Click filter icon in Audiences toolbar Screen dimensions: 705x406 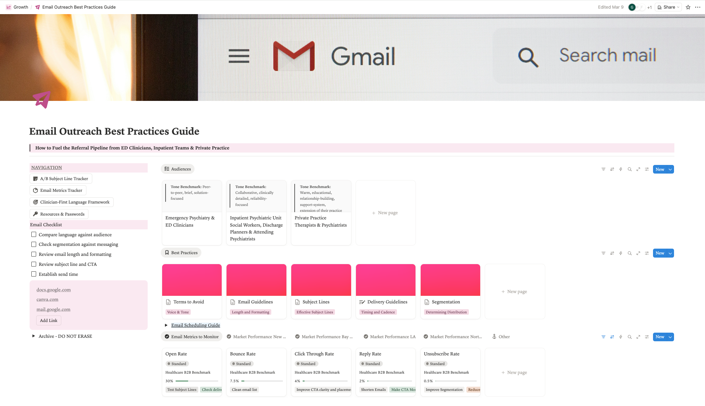pos(603,169)
